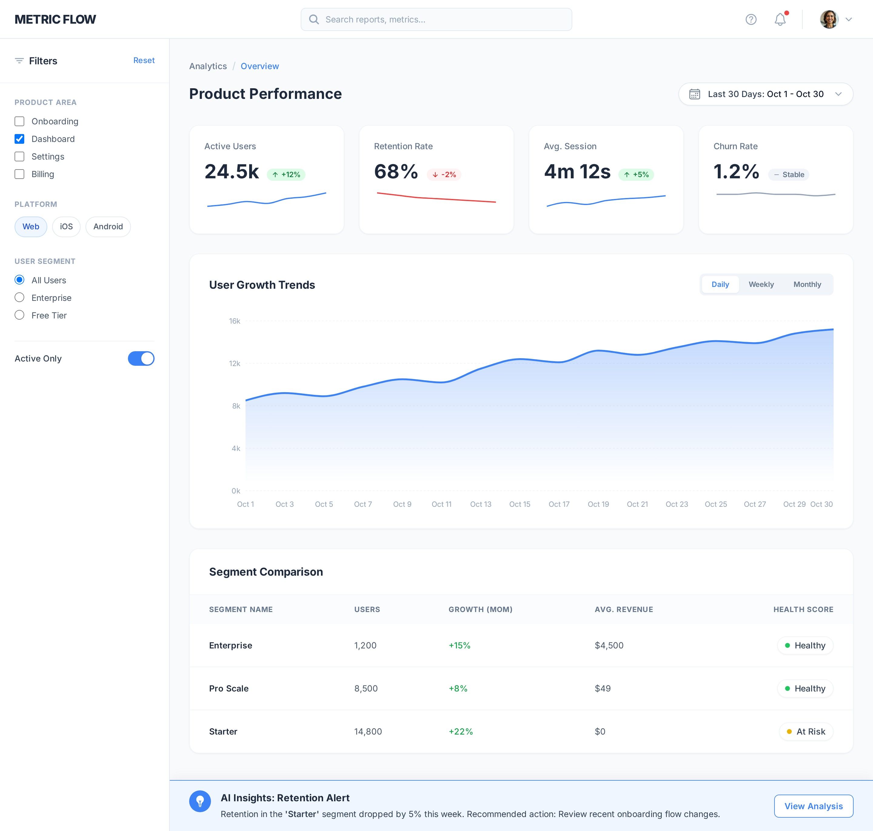Click the Filters funnel icon
873x831 pixels.
(x=19, y=61)
